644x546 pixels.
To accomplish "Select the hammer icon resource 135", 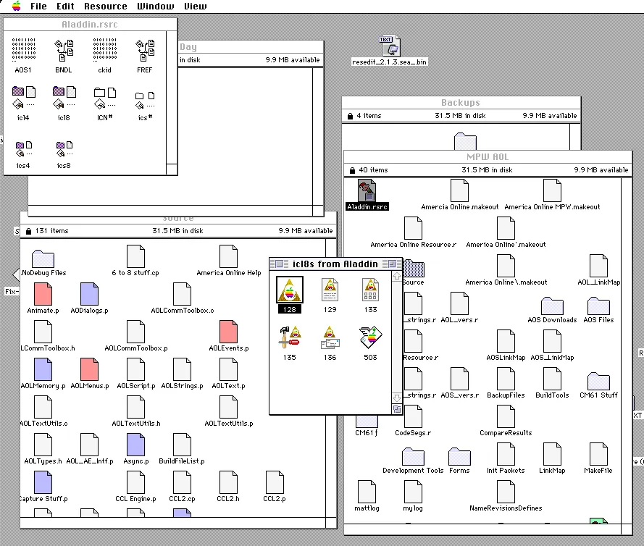I will click(x=289, y=337).
